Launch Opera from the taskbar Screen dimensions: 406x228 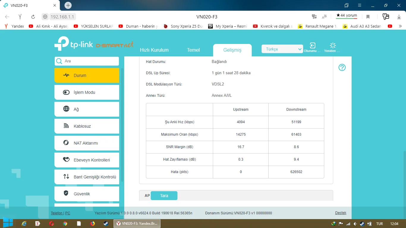click(51, 224)
